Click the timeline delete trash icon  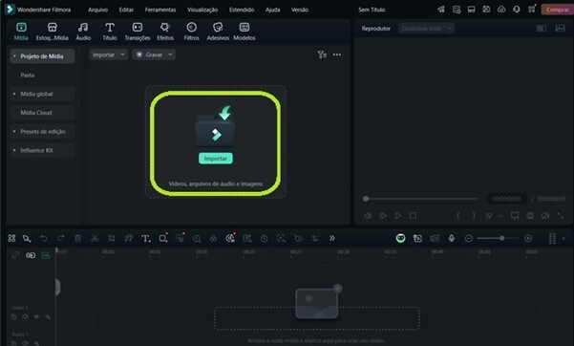click(x=77, y=238)
